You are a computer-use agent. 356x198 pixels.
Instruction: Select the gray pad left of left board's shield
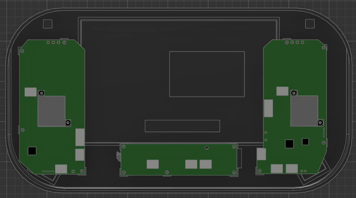[x=31, y=92]
